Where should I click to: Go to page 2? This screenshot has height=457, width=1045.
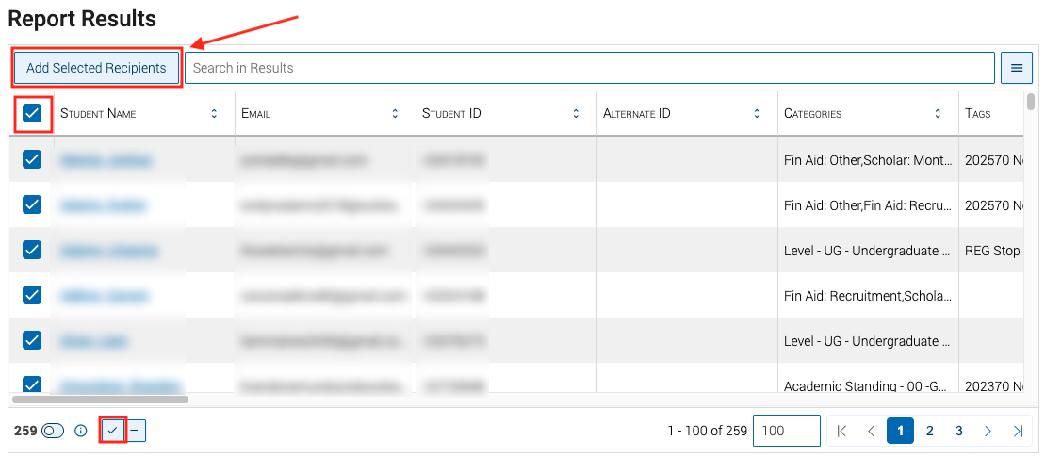(930, 431)
